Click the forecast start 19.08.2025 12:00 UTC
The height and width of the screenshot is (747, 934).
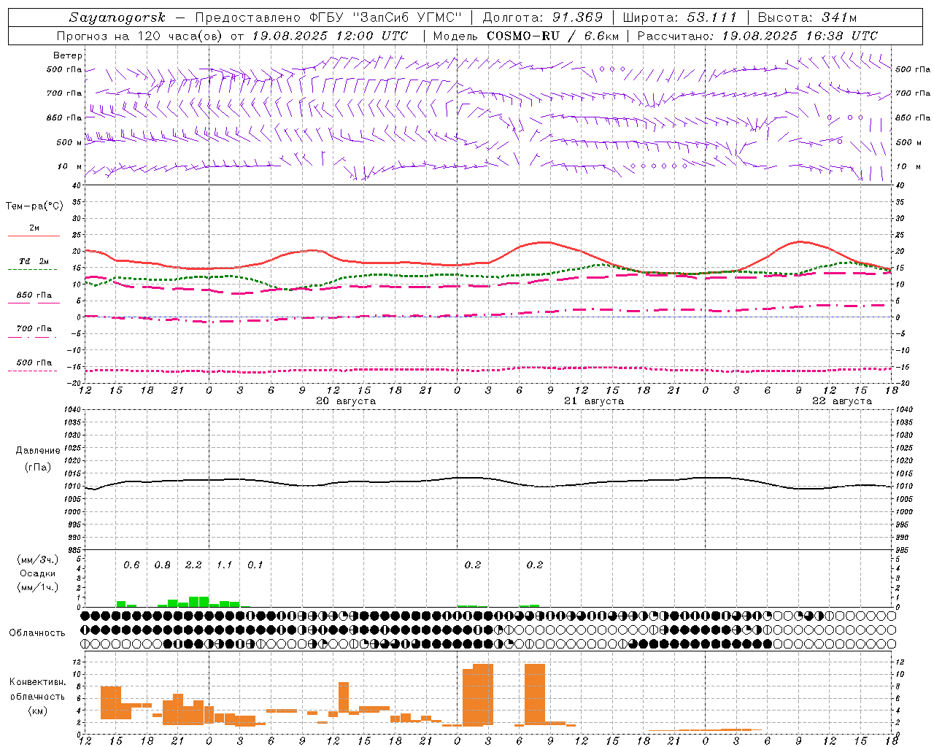click(x=330, y=36)
